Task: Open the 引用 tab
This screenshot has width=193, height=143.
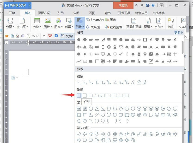Action: coord(61,13)
